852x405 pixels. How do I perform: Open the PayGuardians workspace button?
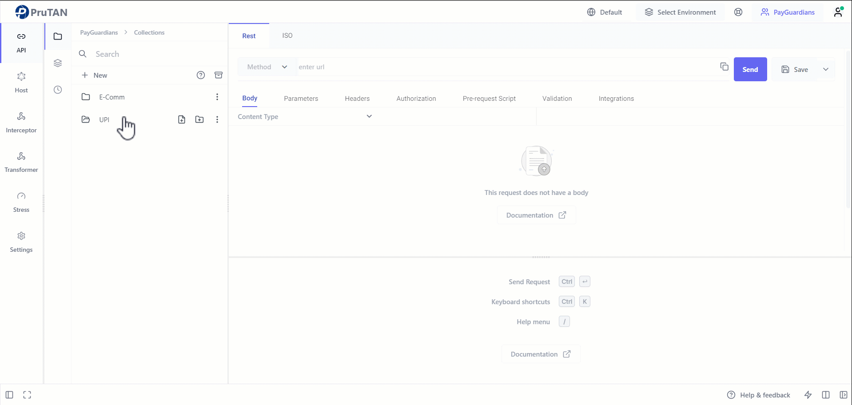(788, 12)
